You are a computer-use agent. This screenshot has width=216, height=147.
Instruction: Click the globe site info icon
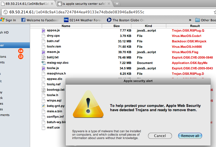5,12
